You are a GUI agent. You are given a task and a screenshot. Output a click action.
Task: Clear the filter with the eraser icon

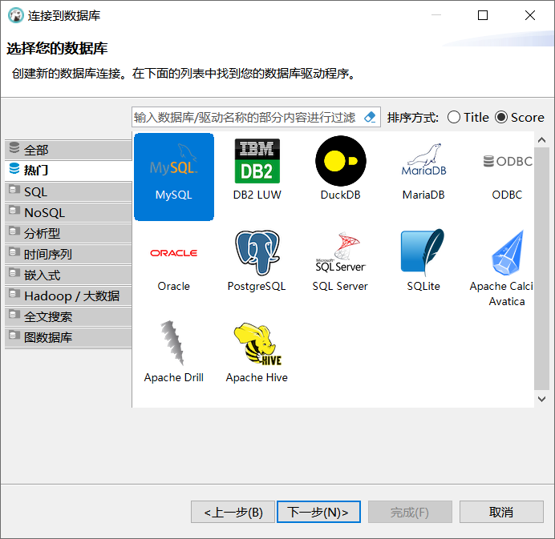point(370,117)
